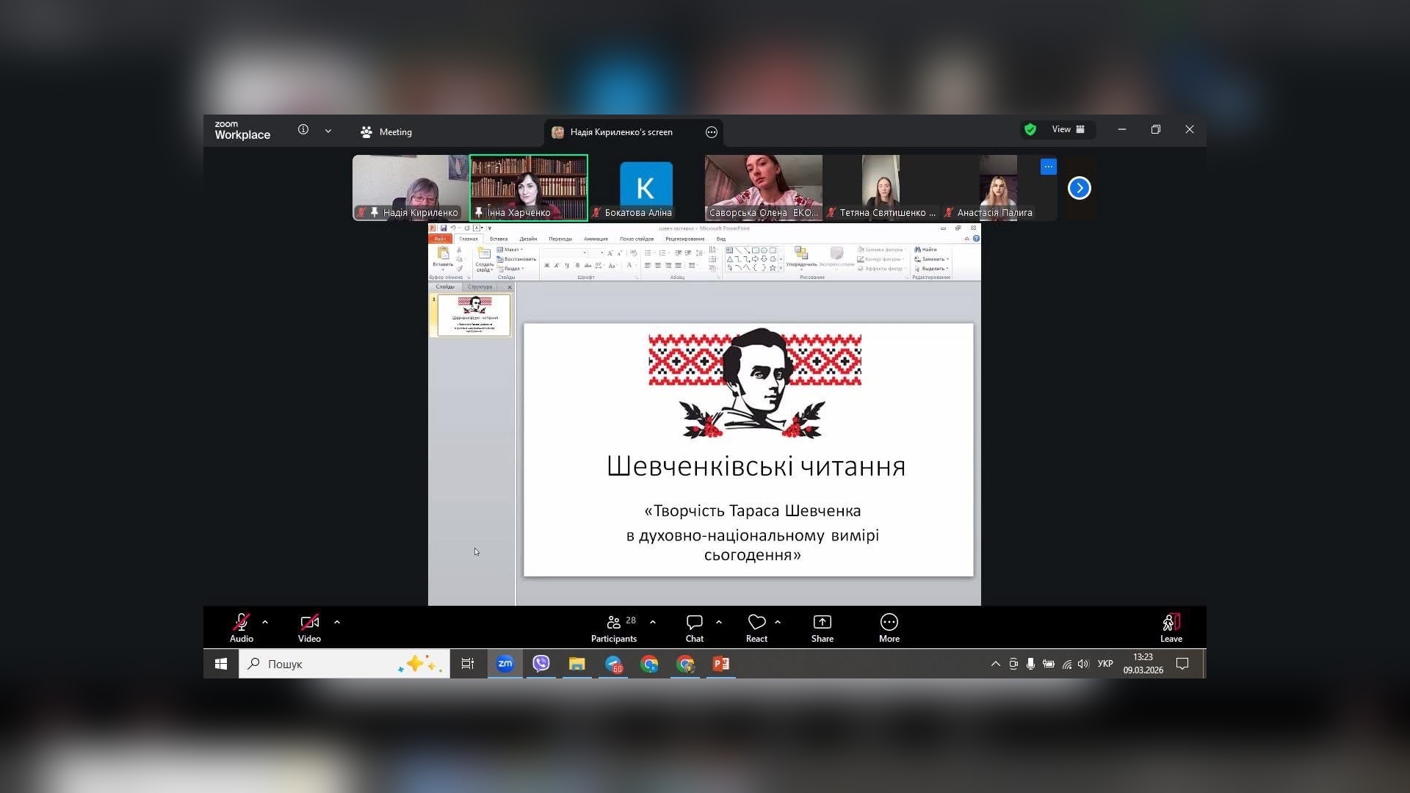
Task: Open Viber from taskbar
Action: click(x=541, y=664)
